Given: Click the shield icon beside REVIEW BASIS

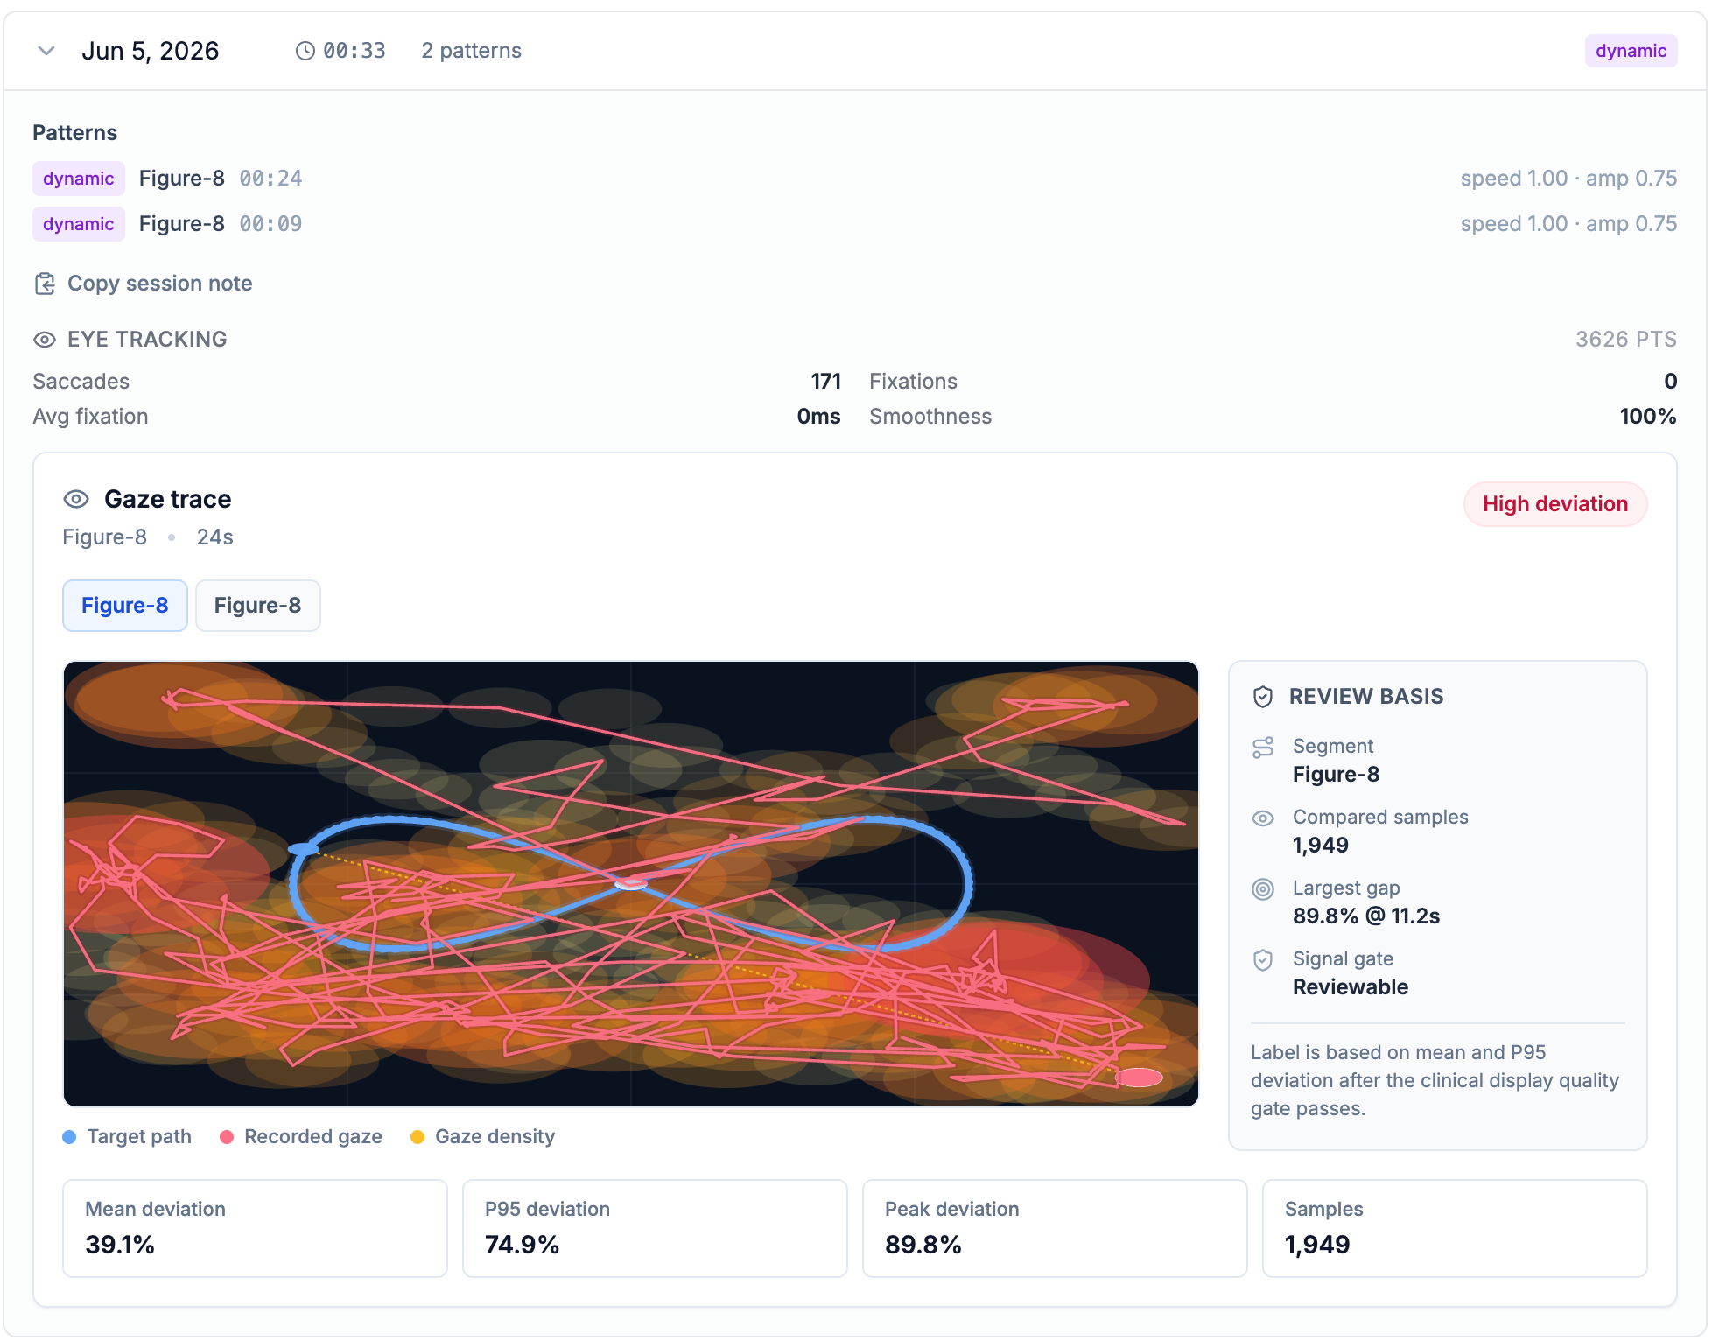Looking at the screenshot, I should point(1263,697).
